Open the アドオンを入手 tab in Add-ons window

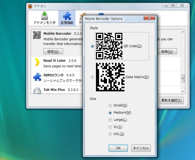coord(45,18)
